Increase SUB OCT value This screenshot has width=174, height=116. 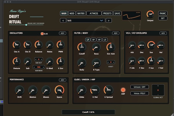pyautogui.click(x=41, y=59)
